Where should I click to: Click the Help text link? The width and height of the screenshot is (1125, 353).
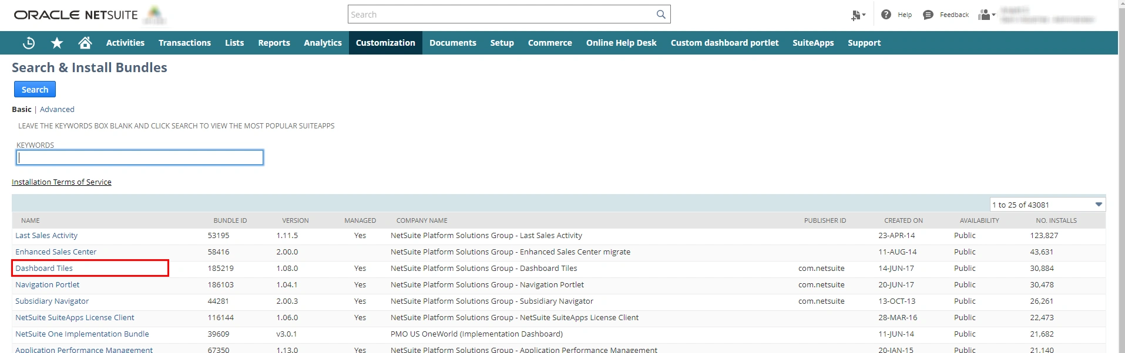pos(905,15)
